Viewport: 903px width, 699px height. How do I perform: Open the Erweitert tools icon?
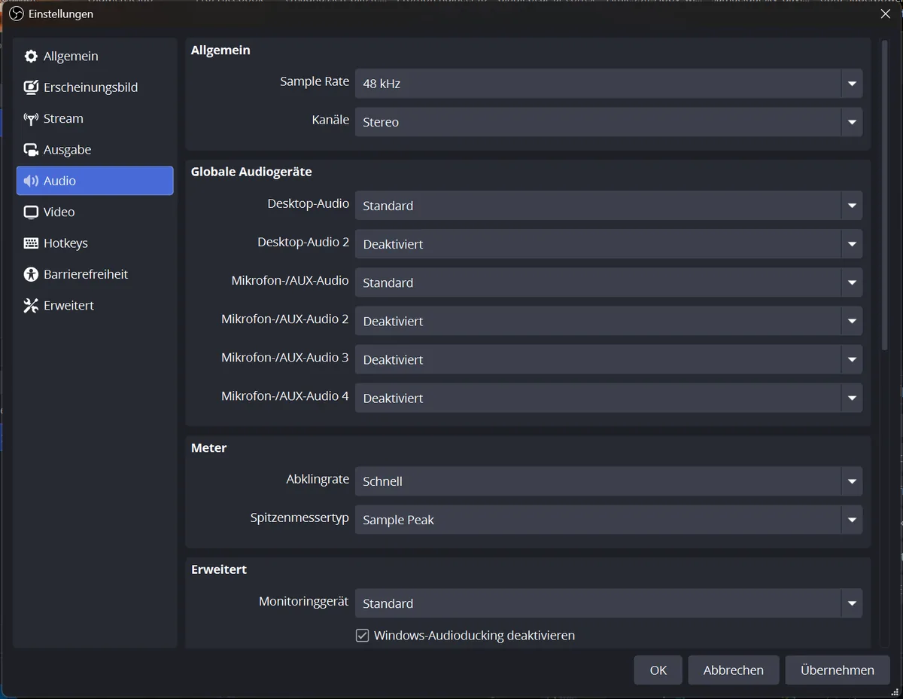pos(31,306)
